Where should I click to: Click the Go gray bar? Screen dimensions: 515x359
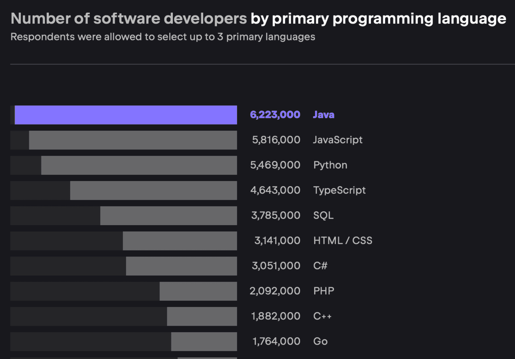pyautogui.click(x=204, y=342)
